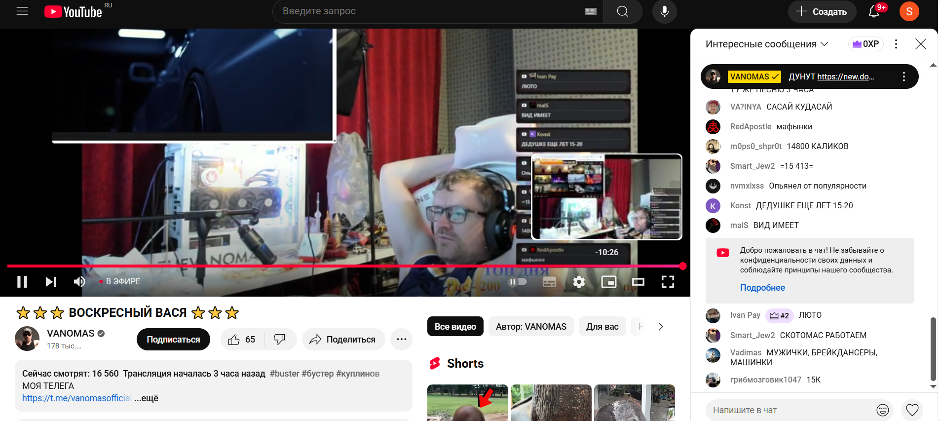940x421 pixels.
Task: Open the pinned new.do link
Action: 845,77
